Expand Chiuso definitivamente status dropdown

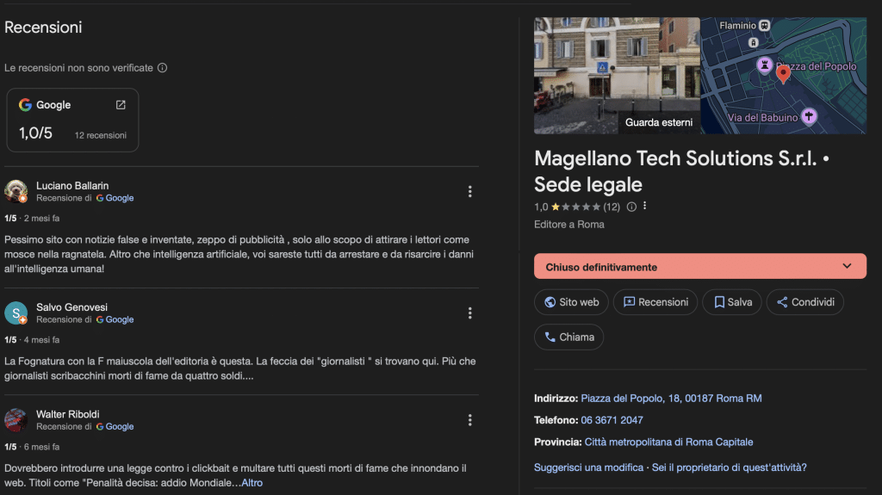point(699,266)
